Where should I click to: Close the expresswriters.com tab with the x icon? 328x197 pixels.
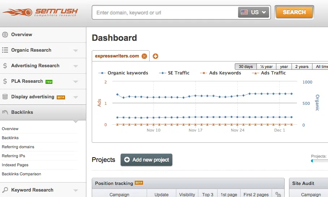click(x=144, y=56)
